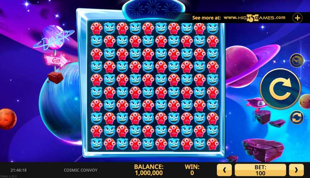Click the neon Diner sign

click(x=53, y=40)
